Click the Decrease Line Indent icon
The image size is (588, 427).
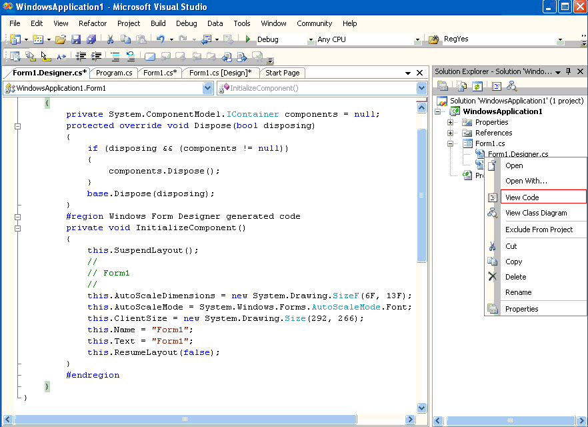(81, 56)
